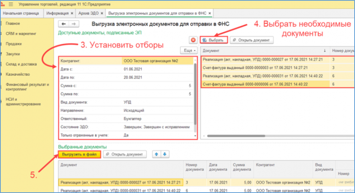The image size is (355, 193).
Task: Click Открыть документ under Выбранные документы
Action: pos(125,154)
